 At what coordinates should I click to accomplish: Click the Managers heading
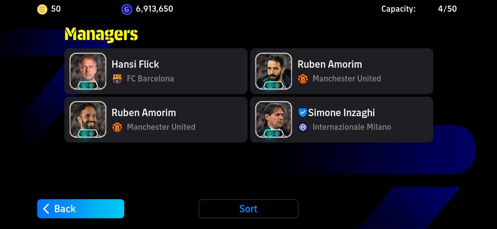coord(101,34)
